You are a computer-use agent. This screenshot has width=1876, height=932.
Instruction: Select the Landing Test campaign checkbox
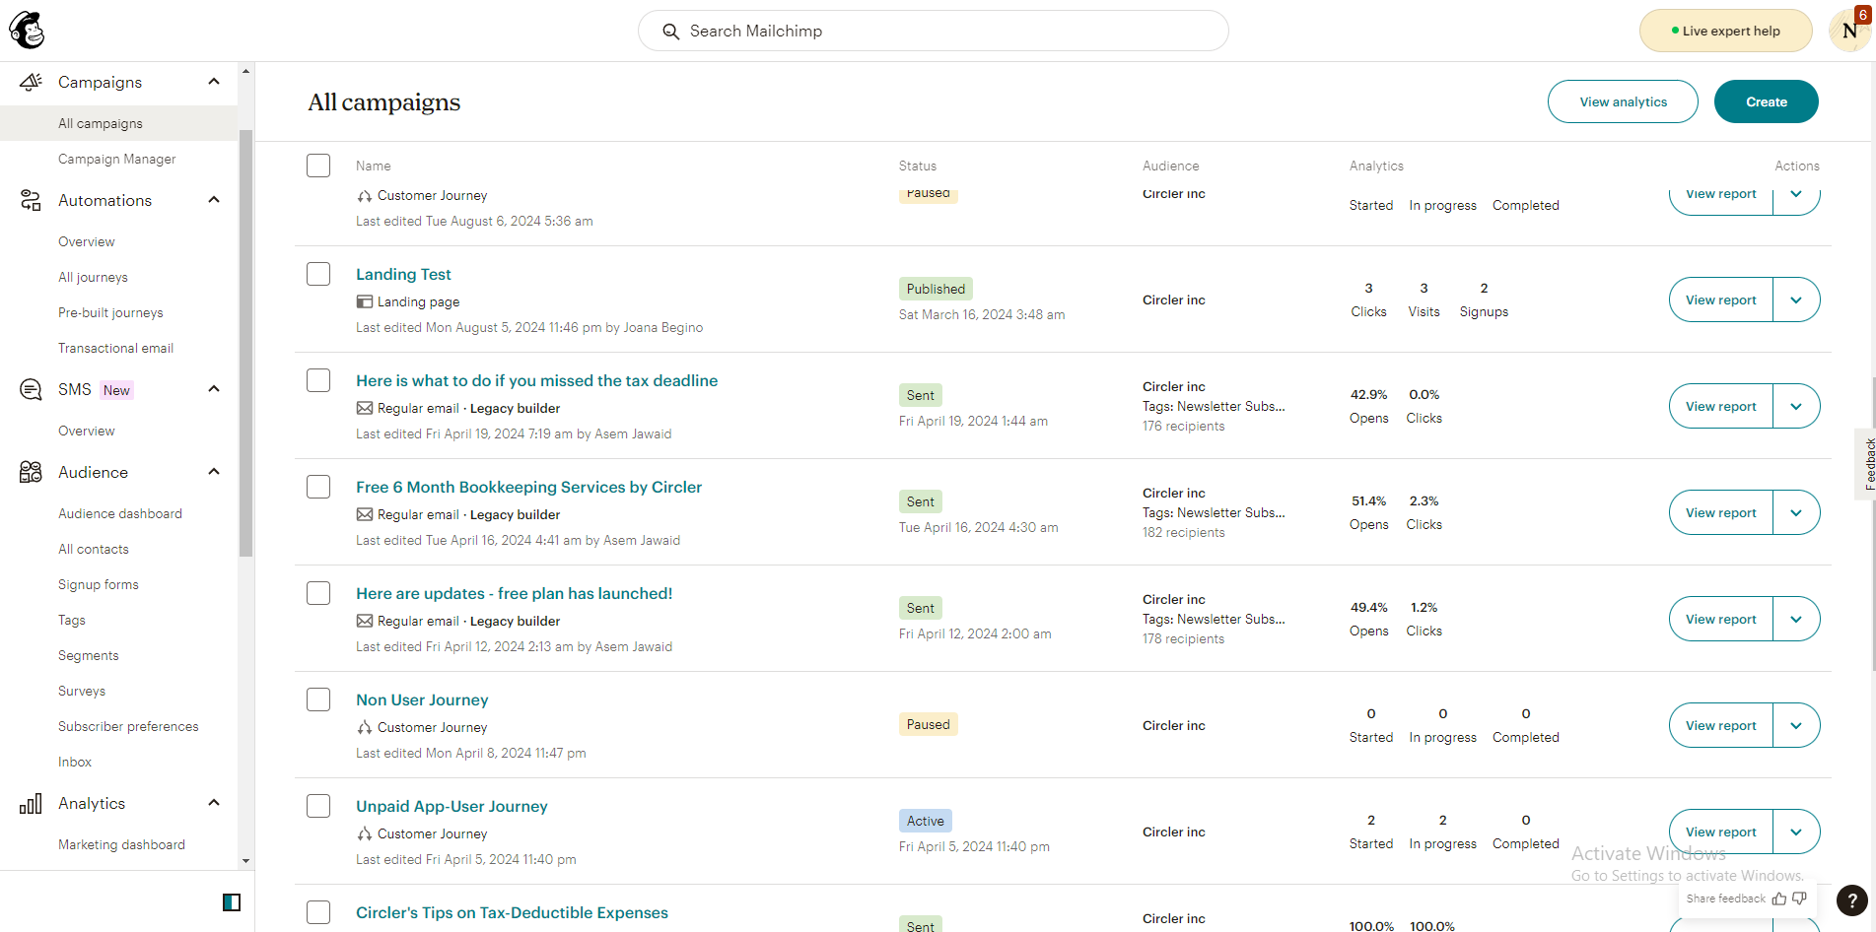pyautogui.click(x=318, y=274)
